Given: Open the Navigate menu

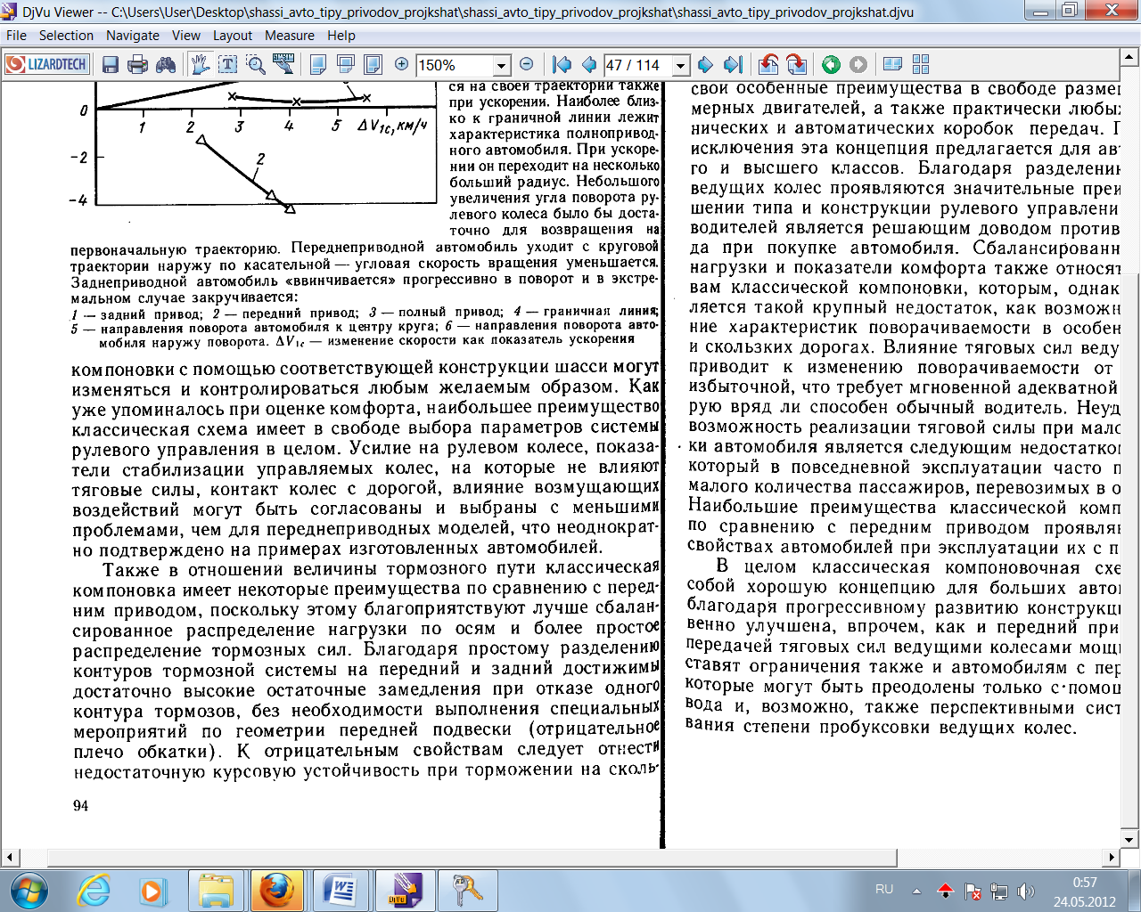Looking at the screenshot, I should pyautogui.click(x=133, y=36).
